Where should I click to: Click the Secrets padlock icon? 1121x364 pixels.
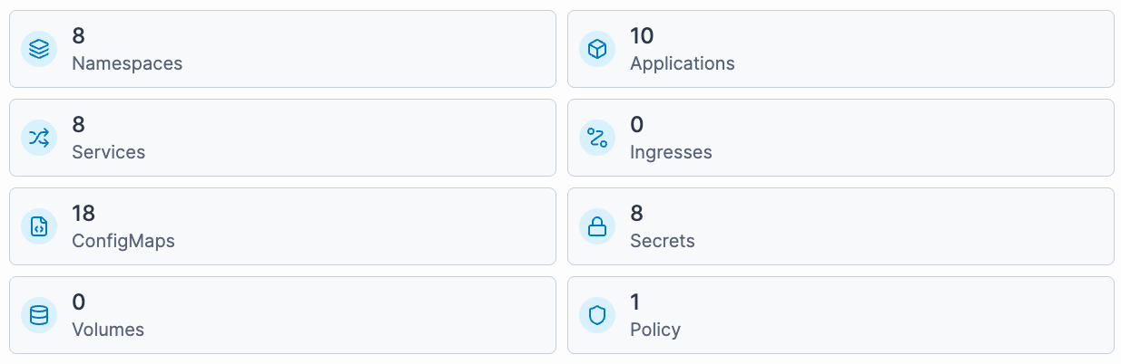pos(597,226)
